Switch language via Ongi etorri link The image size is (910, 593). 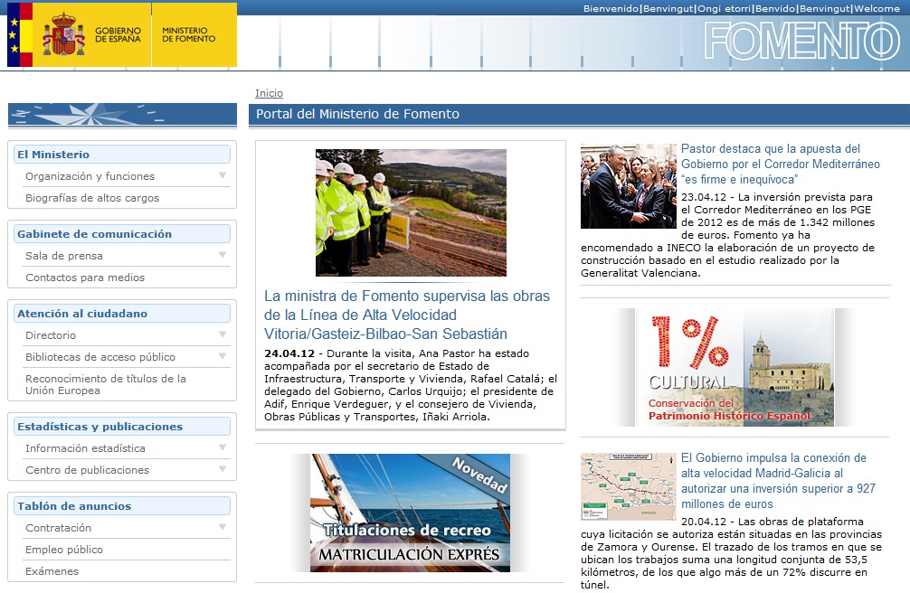tap(725, 8)
